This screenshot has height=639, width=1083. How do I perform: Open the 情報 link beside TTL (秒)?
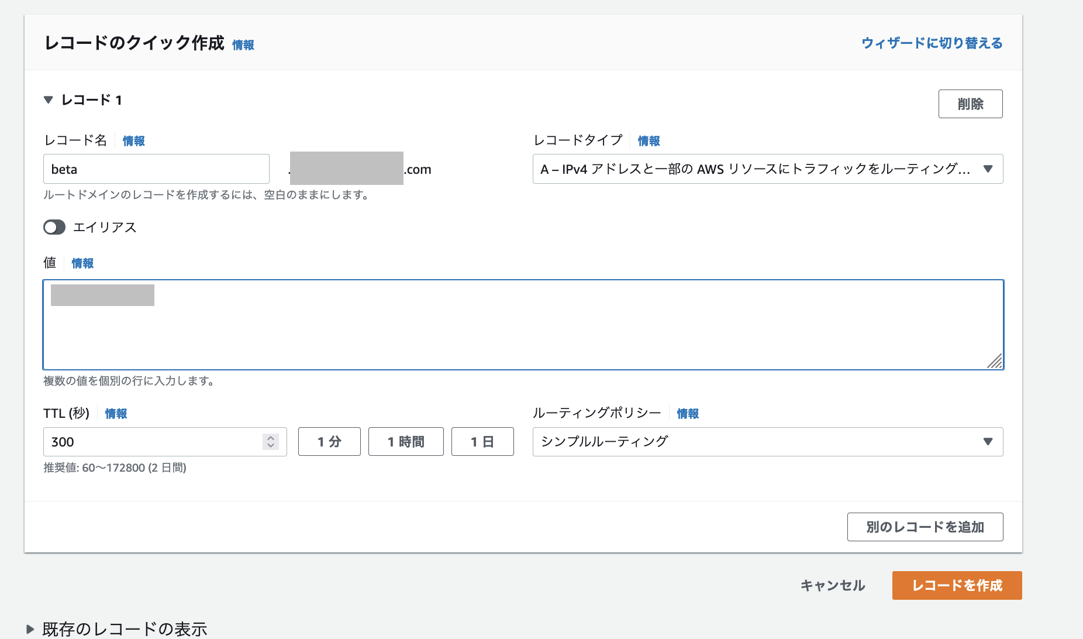115,414
